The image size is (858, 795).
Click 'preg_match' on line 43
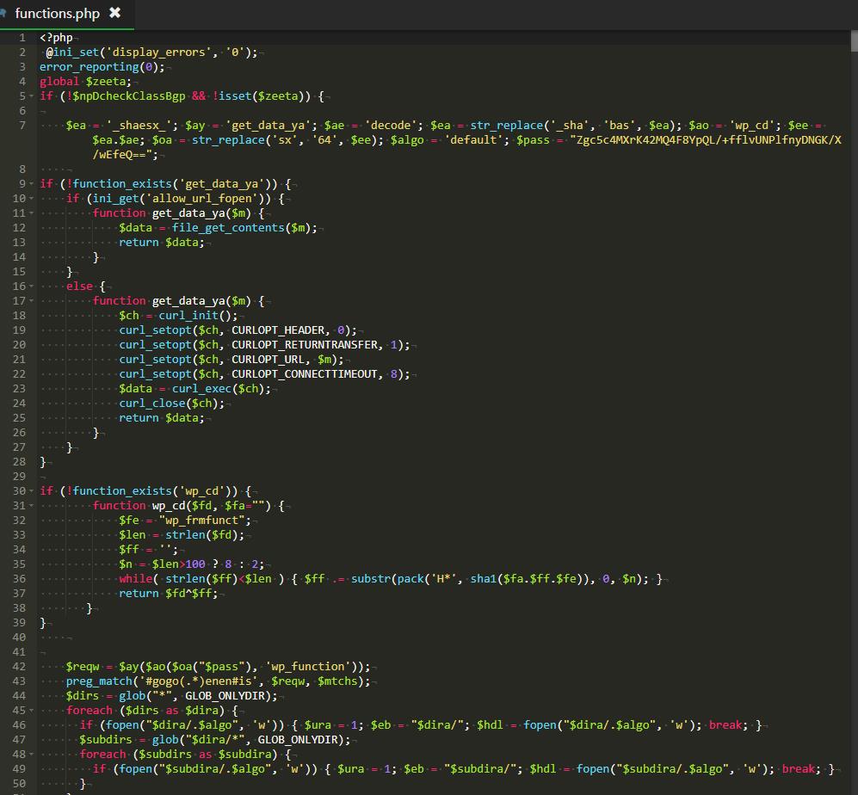[x=99, y=681]
